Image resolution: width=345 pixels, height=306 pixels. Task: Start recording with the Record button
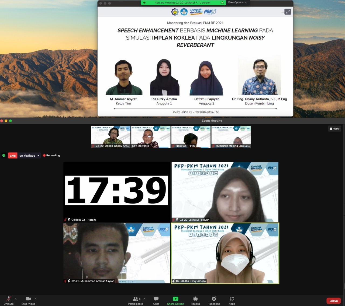point(195,300)
